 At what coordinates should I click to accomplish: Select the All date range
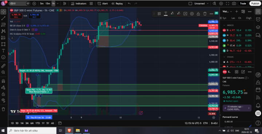[52, 123]
